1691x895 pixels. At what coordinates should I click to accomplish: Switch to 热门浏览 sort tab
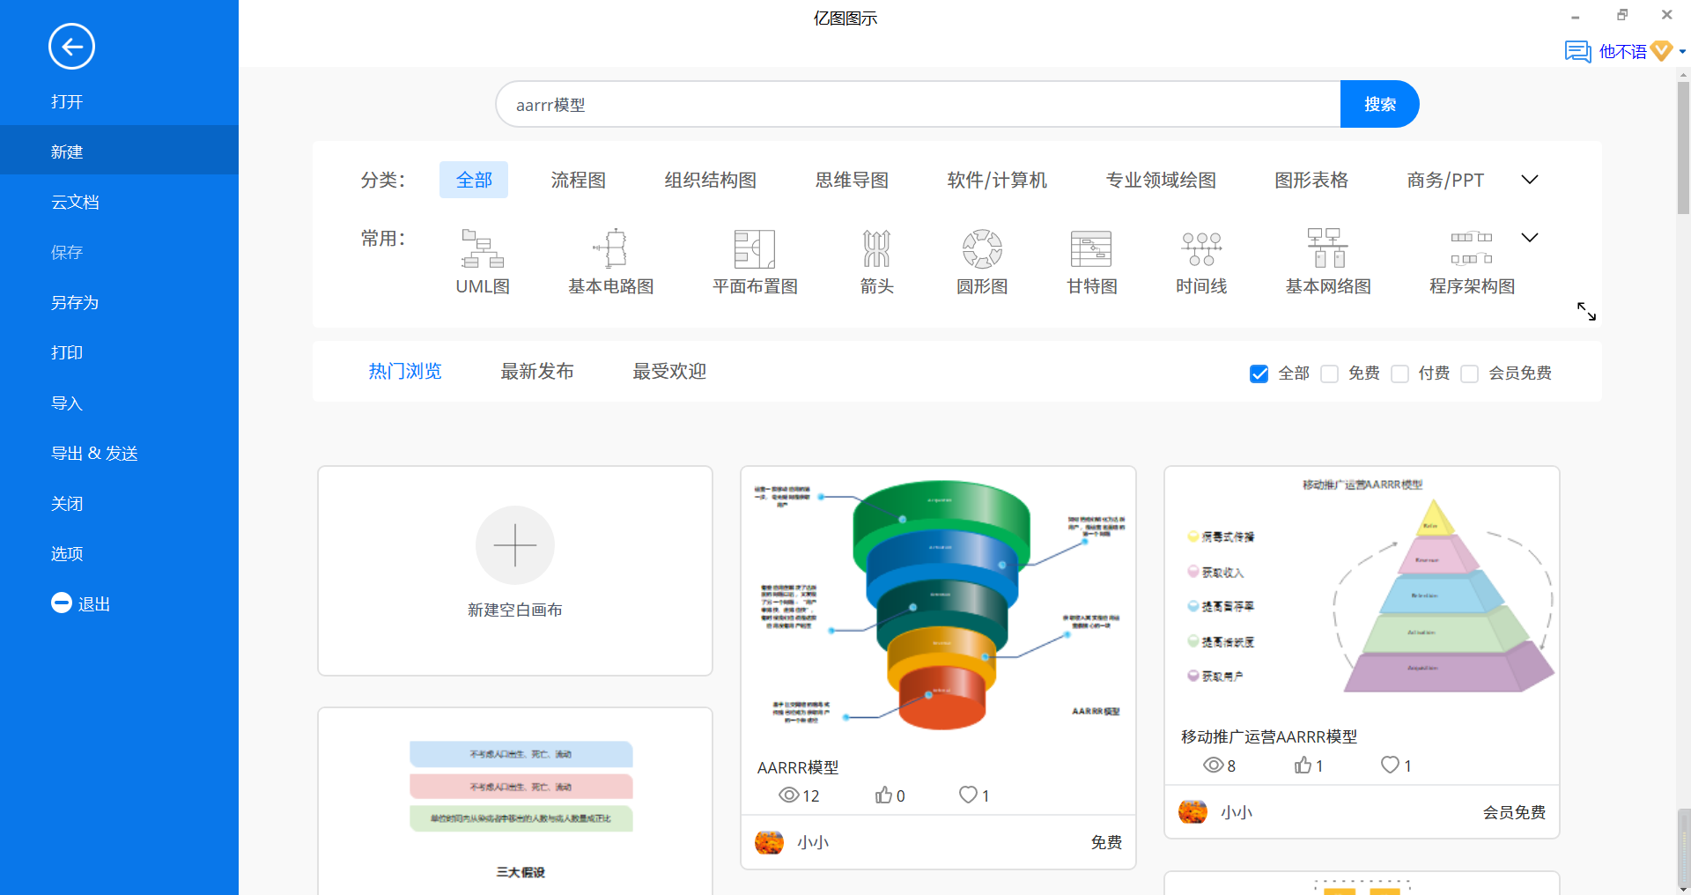click(x=405, y=372)
